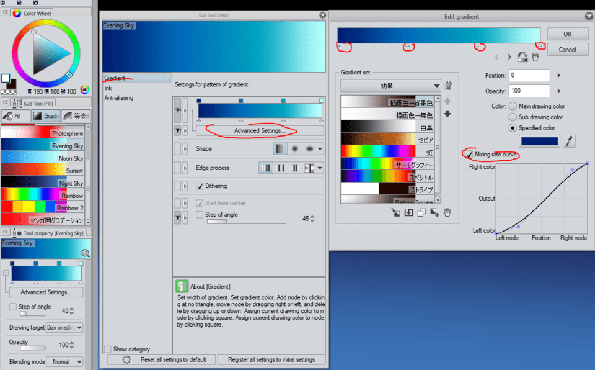Click the save-to-set icon below gradient list

(x=408, y=212)
